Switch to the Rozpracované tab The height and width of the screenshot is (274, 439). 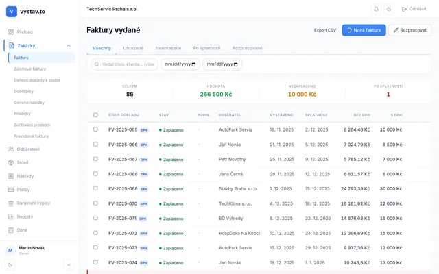tap(247, 48)
